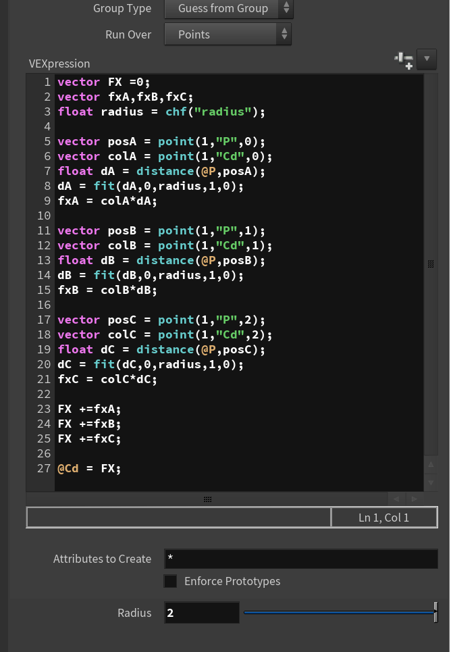
Task: Click the horizontal scroll left arrow
Action: [396, 499]
